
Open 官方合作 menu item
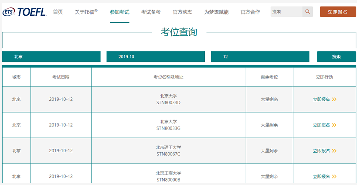click(250, 12)
